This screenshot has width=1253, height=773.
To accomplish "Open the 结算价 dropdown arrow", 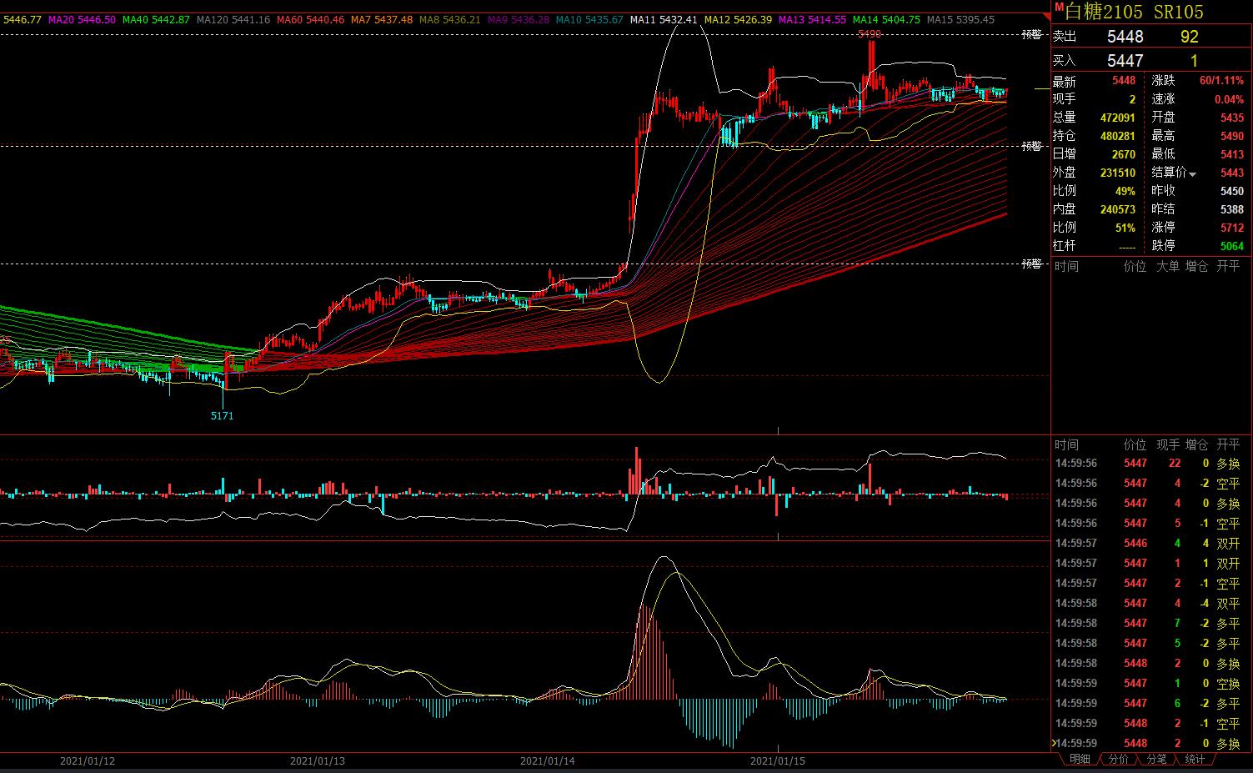I will [1193, 174].
